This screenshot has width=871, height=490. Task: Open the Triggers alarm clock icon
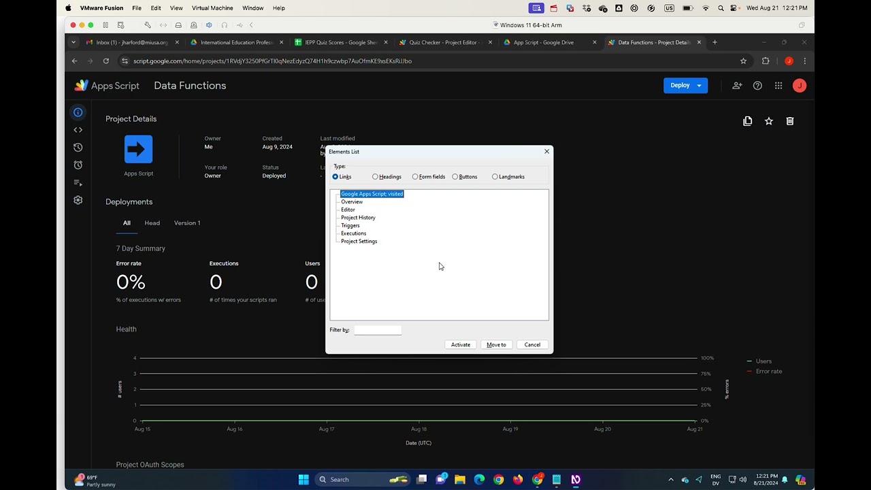(78, 165)
